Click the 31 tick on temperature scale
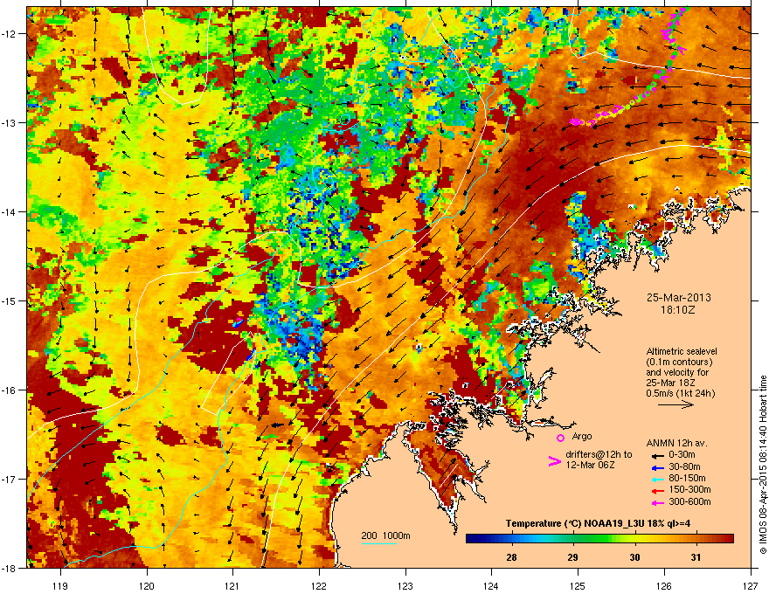 (696, 557)
